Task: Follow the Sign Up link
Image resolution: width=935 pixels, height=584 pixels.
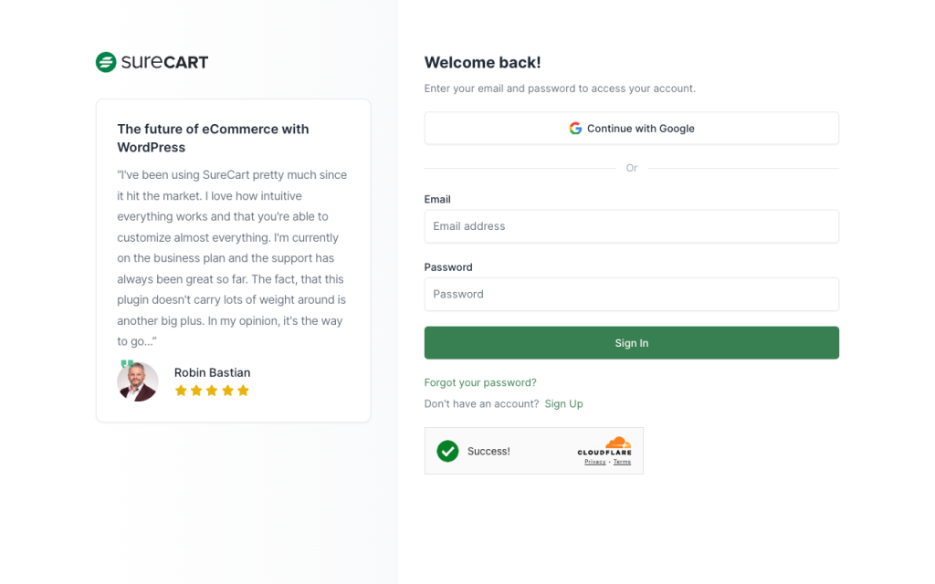Action: click(x=563, y=403)
